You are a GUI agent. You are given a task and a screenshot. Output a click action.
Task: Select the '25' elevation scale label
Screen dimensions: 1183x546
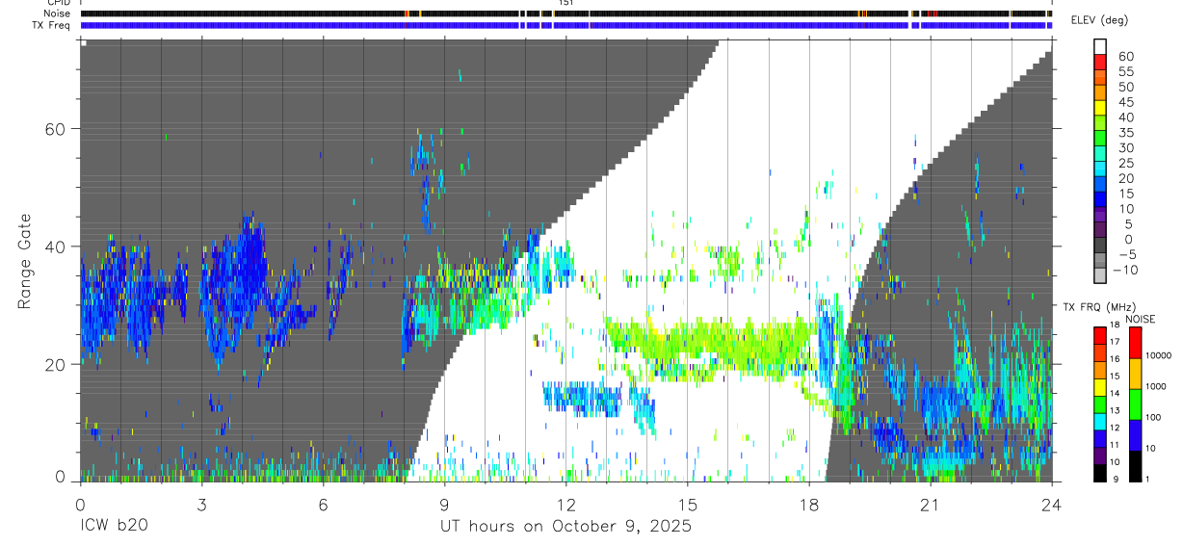[x=1125, y=163]
